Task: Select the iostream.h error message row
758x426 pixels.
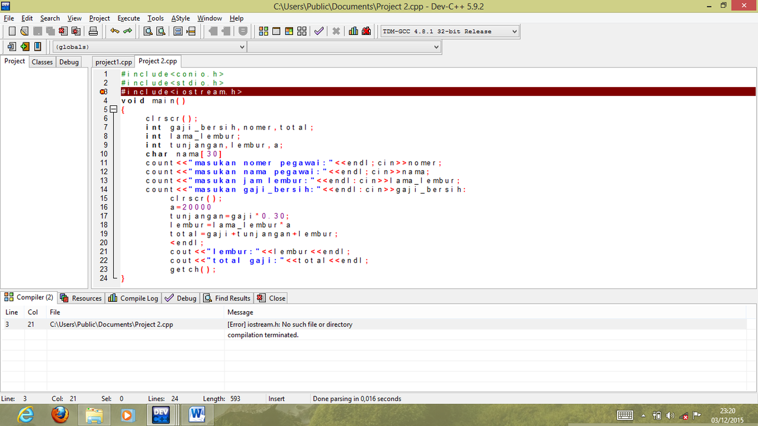Action: pyautogui.click(x=373, y=324)
